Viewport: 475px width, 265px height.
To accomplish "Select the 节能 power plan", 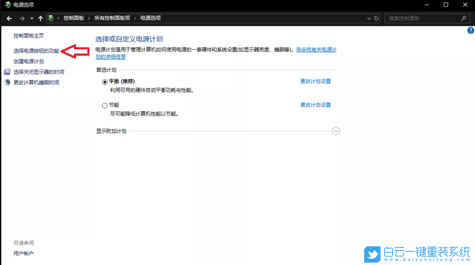I will (104, 105).
